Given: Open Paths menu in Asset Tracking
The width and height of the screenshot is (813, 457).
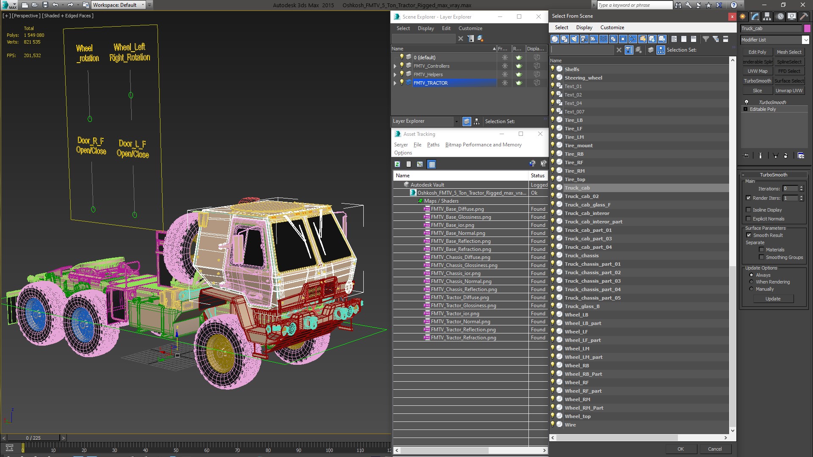Looking at the screenshot, I should tap(433, 145).
